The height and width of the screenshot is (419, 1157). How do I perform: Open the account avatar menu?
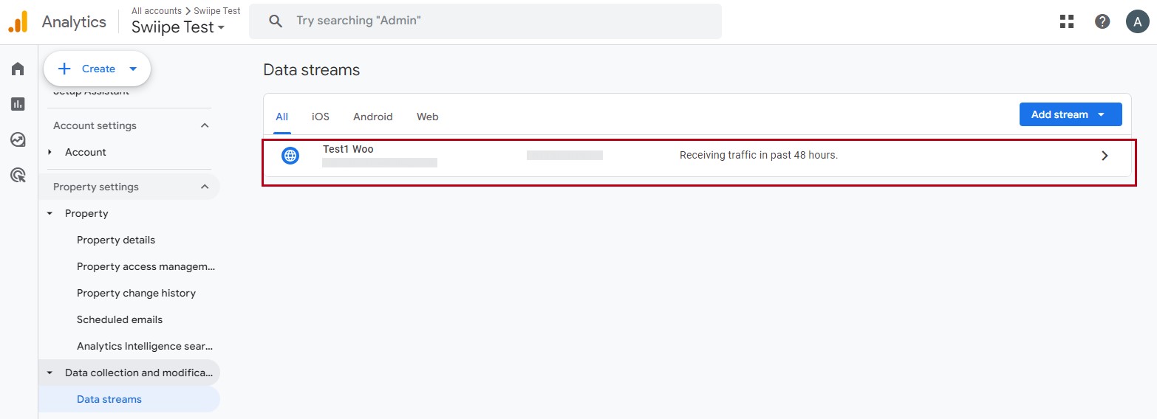point(1138,21)
